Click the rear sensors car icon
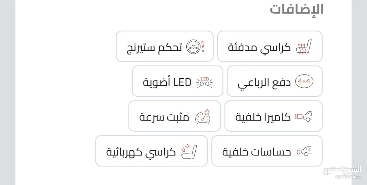 304,151
